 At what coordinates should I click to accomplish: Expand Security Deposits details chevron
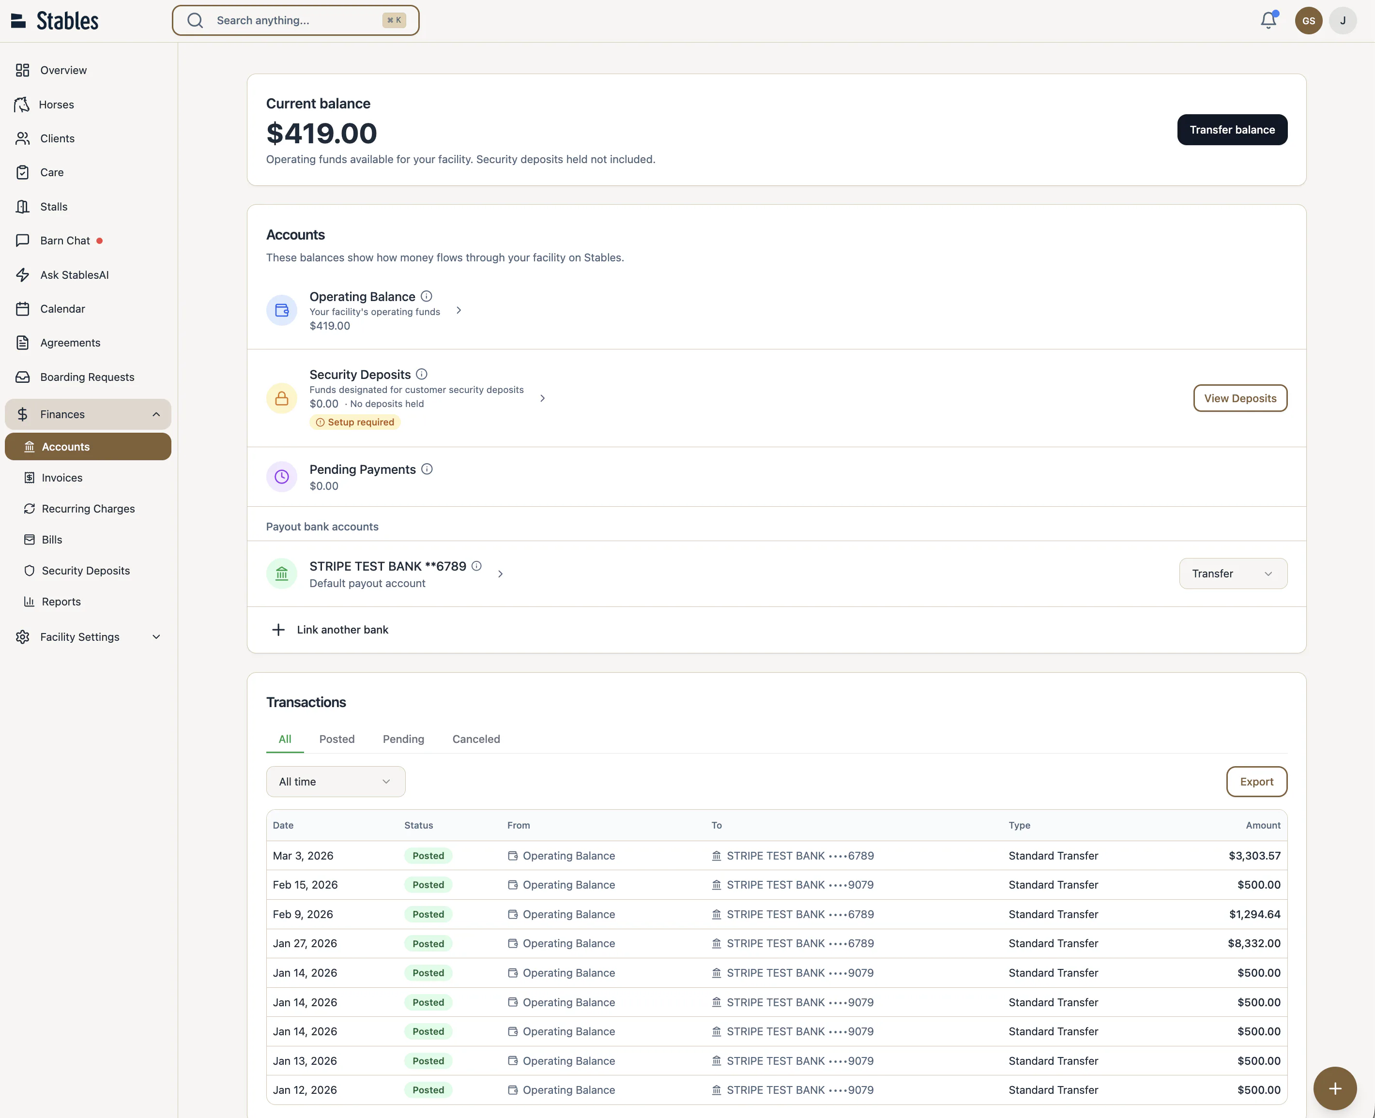(x=543, y=399)
